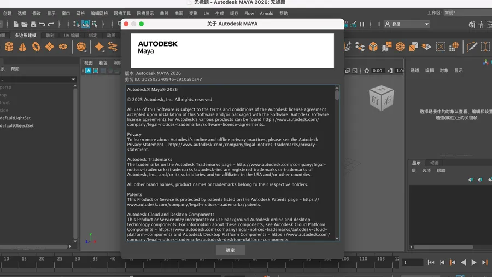Select defaultLightSet in the outliner
Viewport: 492px width, 277px height.
[15, 118]
